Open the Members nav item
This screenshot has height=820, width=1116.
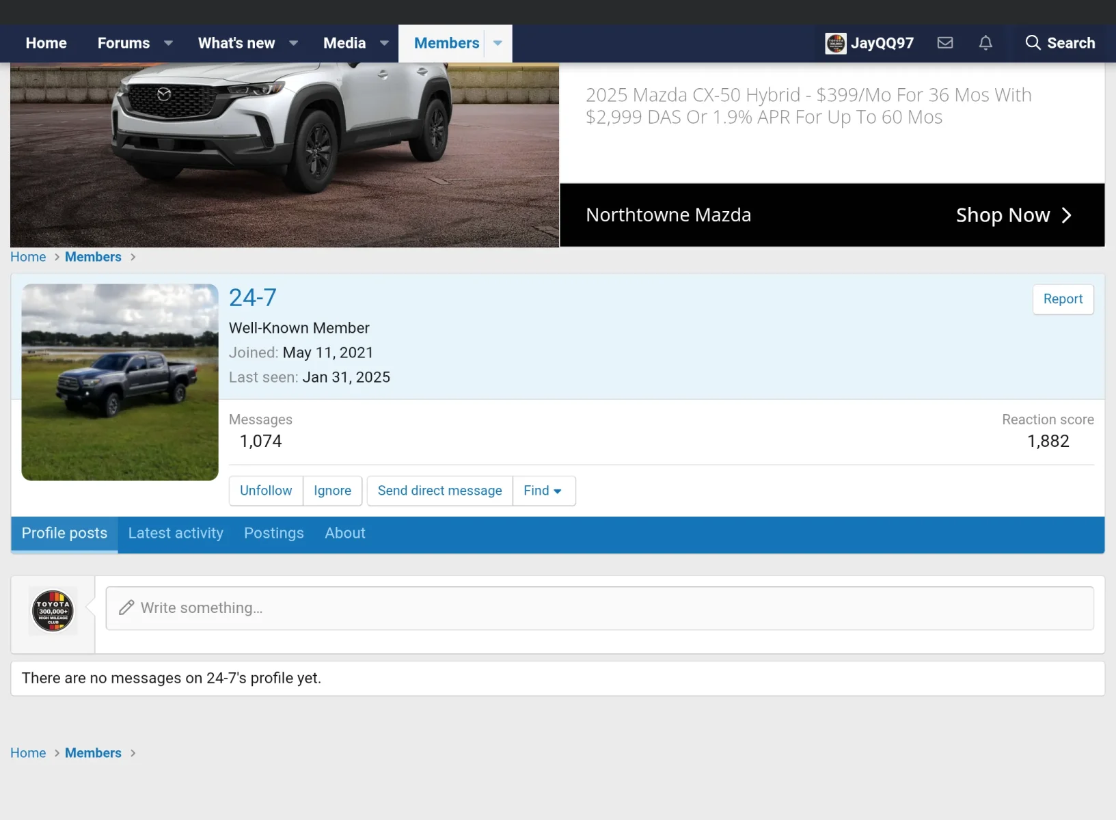446,43
